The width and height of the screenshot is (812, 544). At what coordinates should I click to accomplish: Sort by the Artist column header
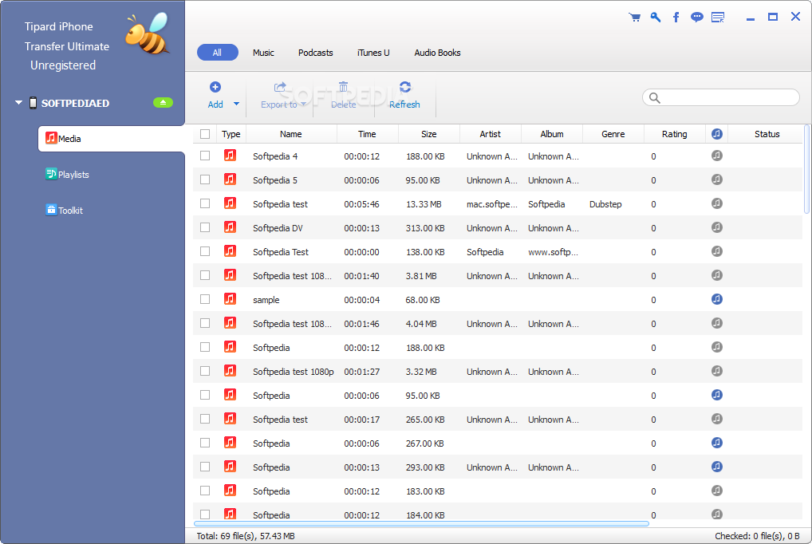(490, 134)
